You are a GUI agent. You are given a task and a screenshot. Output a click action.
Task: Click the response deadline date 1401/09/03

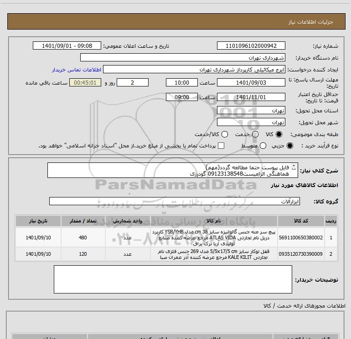(x=251, y=82)
